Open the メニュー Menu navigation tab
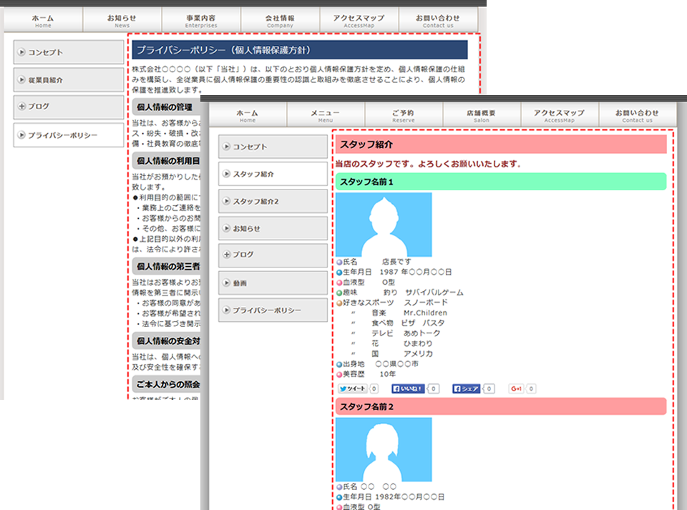The height and width of the screenshot is (510, 687). click(x=326, y=116)
